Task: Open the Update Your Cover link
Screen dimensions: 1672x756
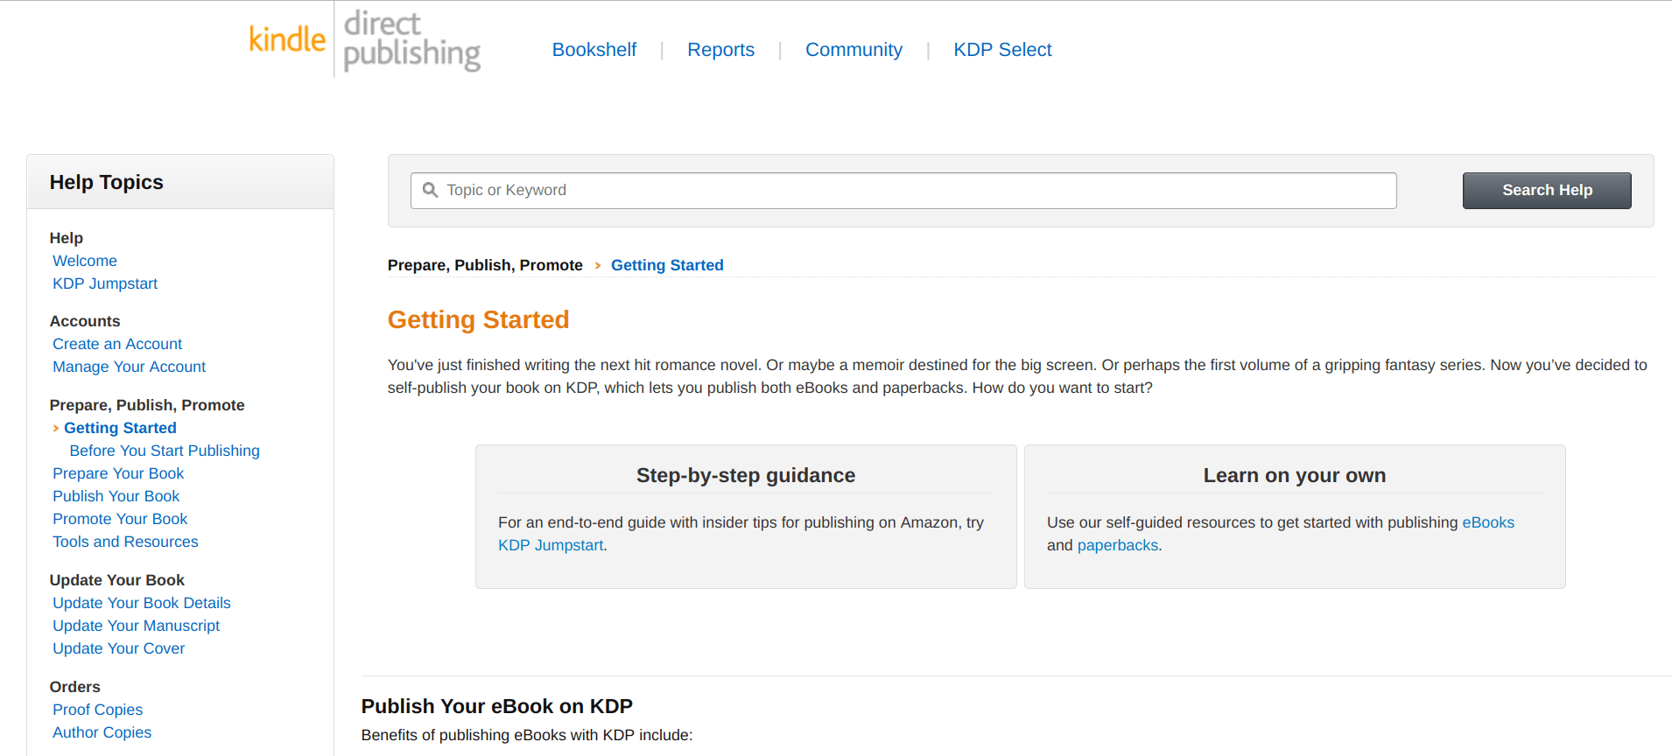Action: pos(118,648)
